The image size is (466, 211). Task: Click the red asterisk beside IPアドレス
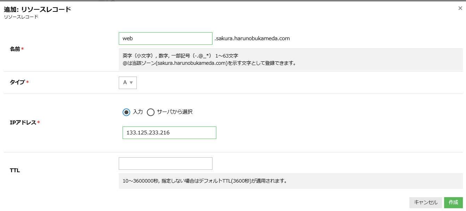pyautogui.click(x=39, y=122)
